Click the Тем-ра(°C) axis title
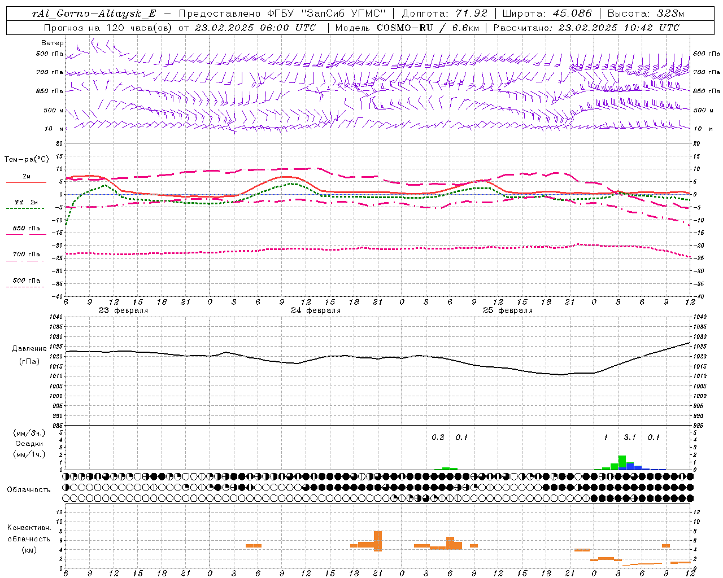 point(27,160)
